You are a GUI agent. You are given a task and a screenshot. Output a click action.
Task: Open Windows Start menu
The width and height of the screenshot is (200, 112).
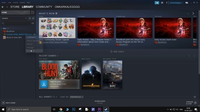[3, 109]
